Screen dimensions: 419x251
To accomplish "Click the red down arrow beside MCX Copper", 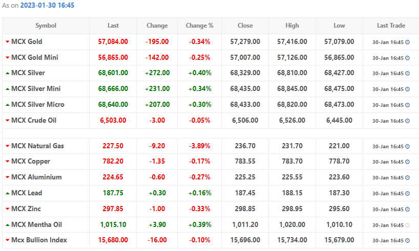I will [x=8, y=162].
